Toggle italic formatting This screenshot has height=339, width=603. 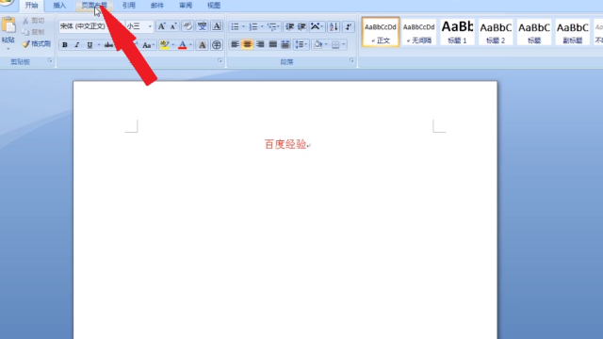click(77, 45)
